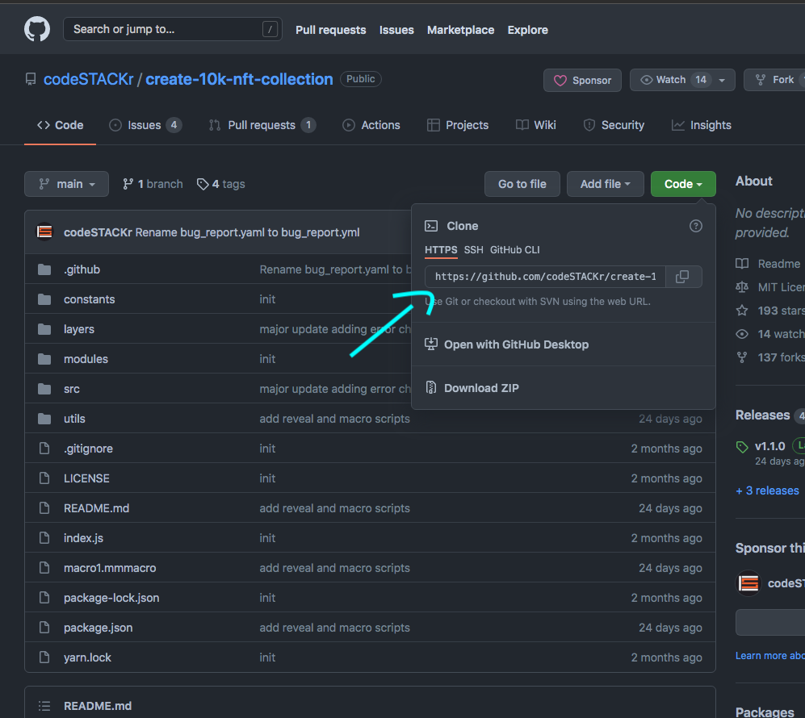Open the utils folder
This screenshot has width=805, height=718.
74,419
